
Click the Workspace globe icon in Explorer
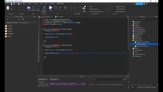click(133, 22)
